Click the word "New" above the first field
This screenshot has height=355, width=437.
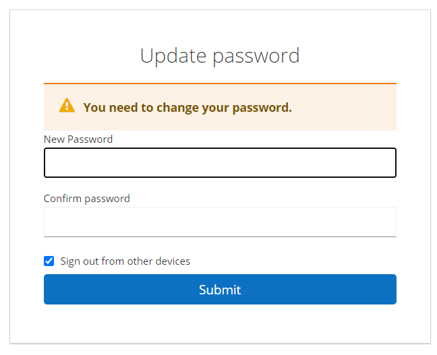(53, 139)
